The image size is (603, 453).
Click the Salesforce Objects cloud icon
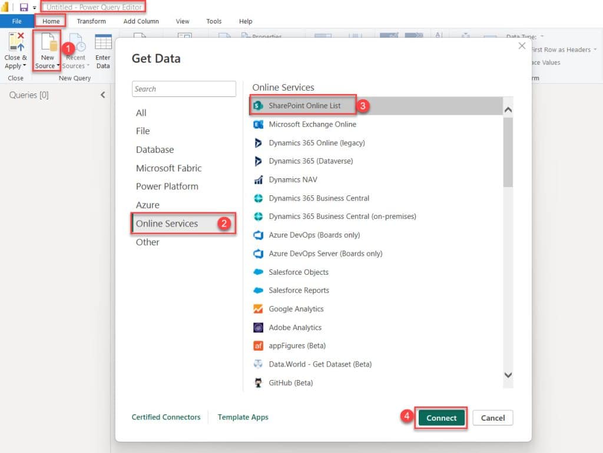(x=259, y=272)
